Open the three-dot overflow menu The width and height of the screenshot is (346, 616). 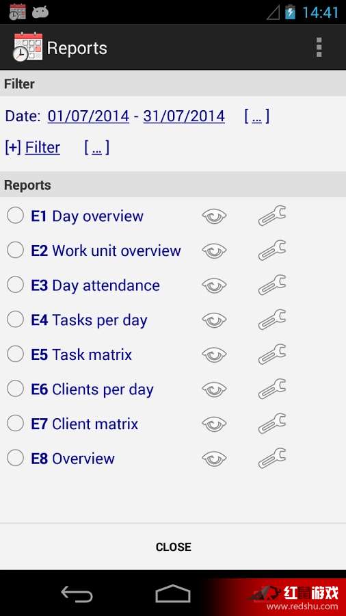[319, 47]
